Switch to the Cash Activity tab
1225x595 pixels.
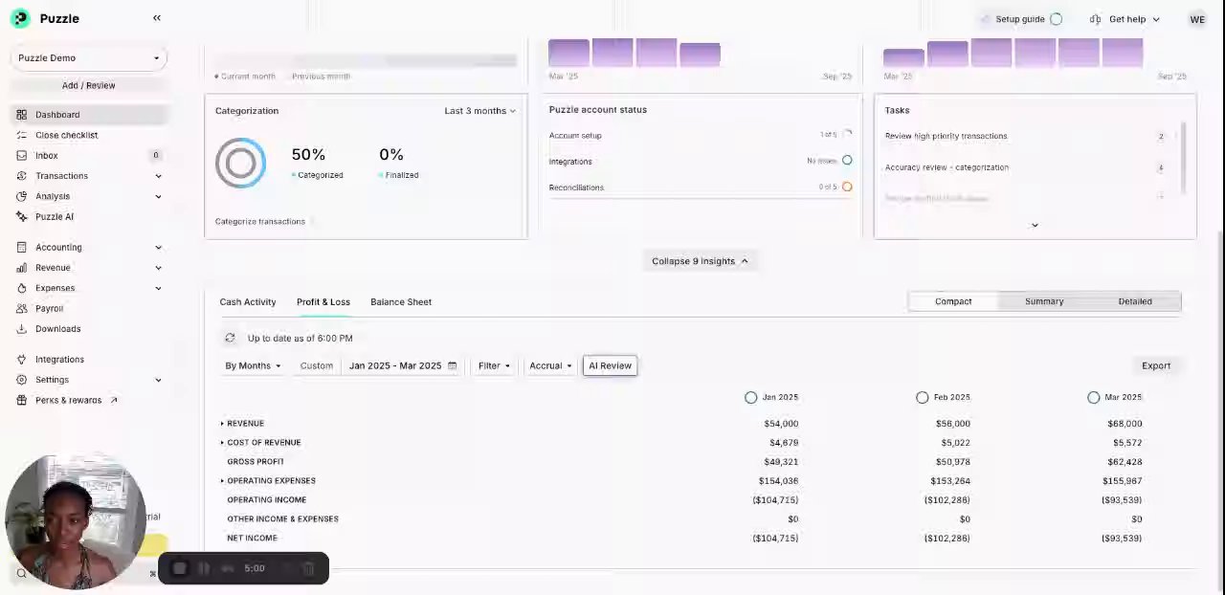[248, 301]
